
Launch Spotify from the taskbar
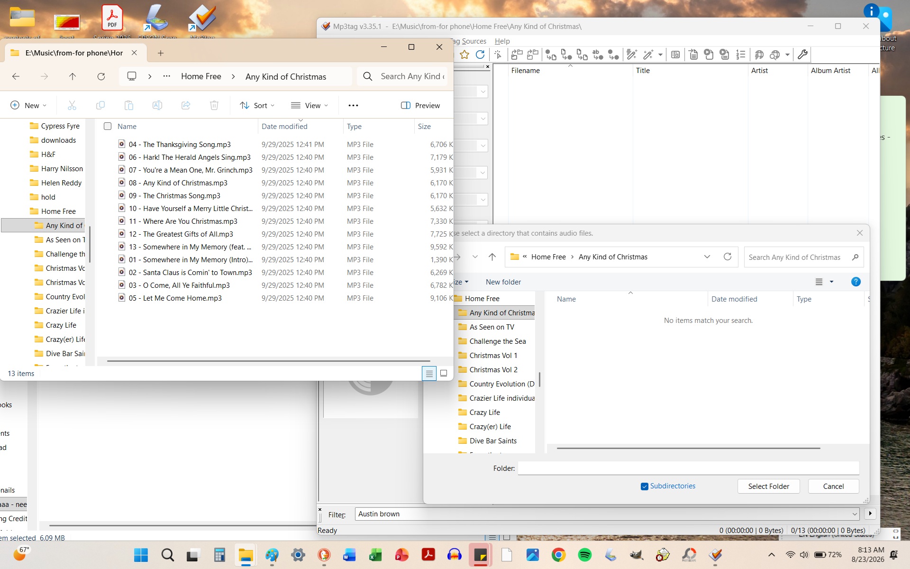click(x=585, y=555)
